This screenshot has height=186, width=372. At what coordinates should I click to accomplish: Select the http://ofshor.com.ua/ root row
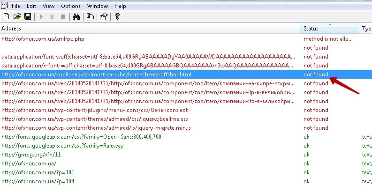coord(186,164)
